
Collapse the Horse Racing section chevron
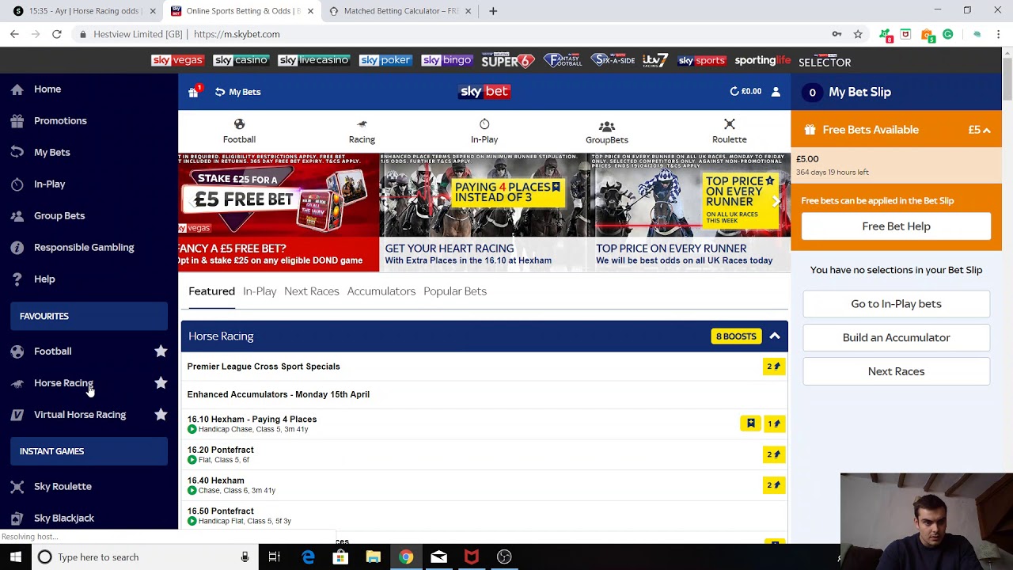(775, 336)
